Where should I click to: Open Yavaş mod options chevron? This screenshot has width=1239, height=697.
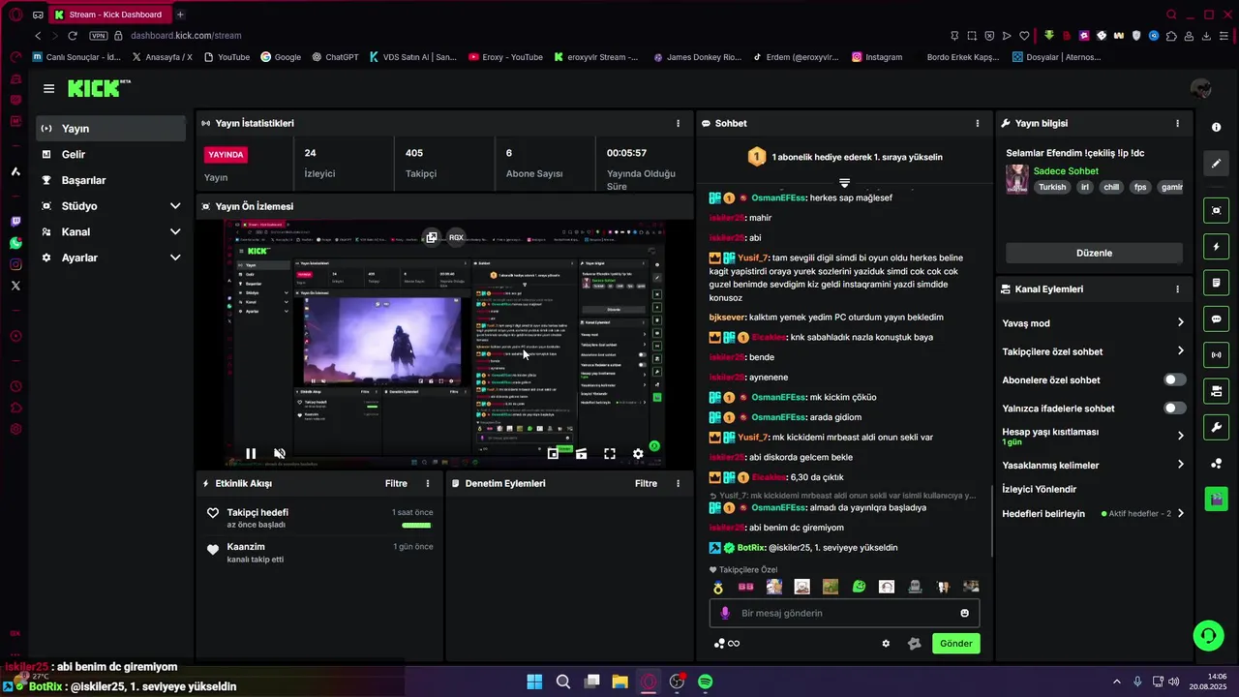[x=1180, y=322]
